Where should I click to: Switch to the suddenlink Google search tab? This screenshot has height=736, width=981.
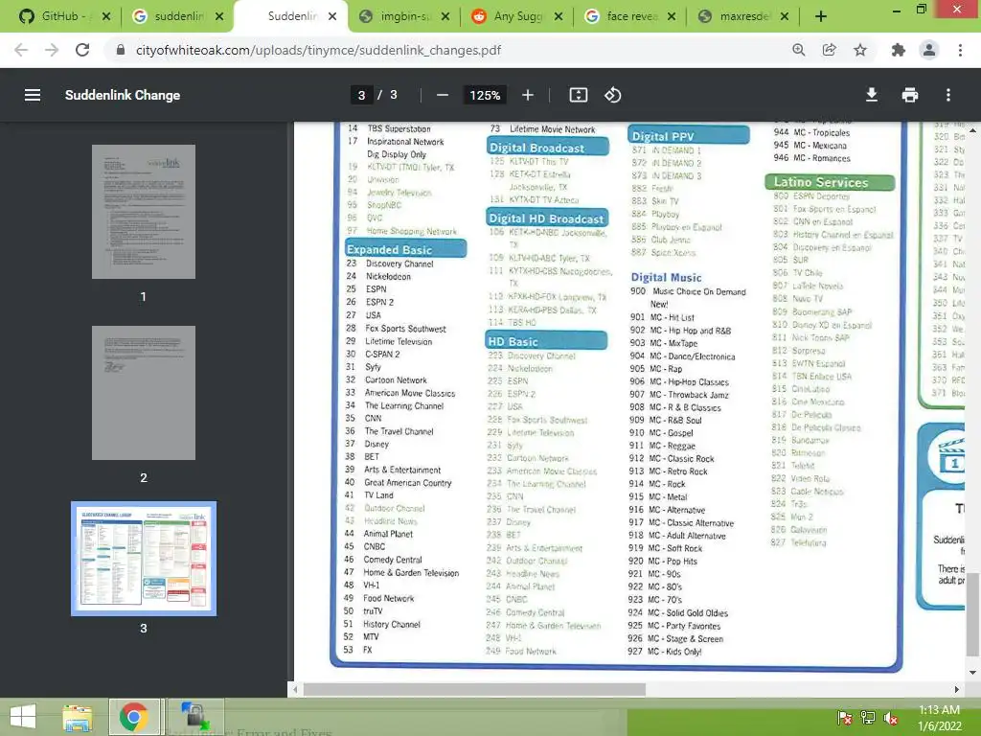[178, 16]
